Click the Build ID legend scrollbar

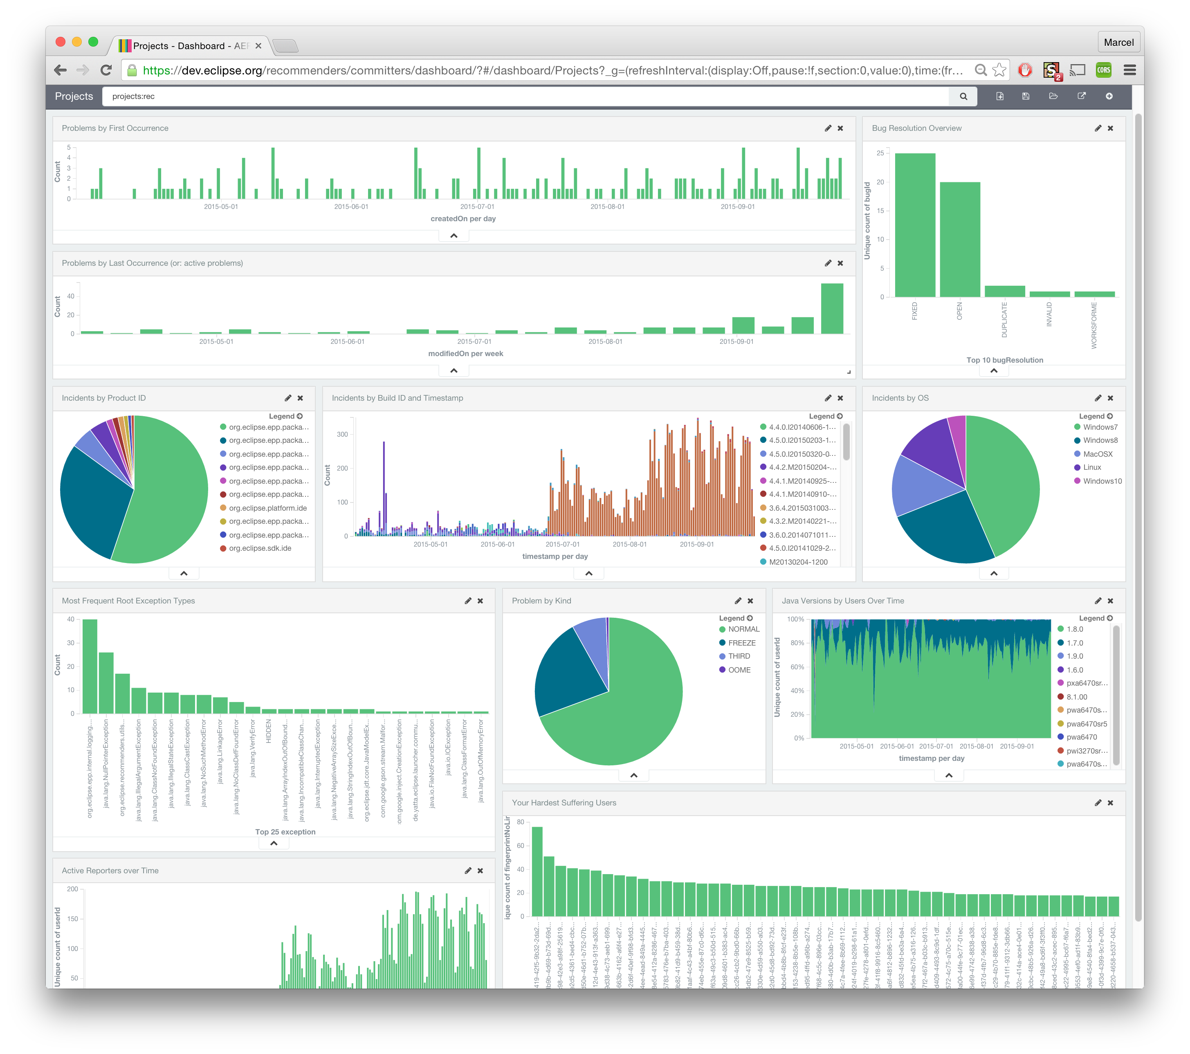846,442
